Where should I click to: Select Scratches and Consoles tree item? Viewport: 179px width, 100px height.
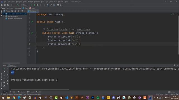14,19
